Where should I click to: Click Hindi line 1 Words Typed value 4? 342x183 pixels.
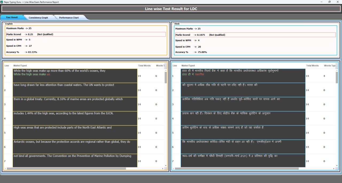coord(324,76)
